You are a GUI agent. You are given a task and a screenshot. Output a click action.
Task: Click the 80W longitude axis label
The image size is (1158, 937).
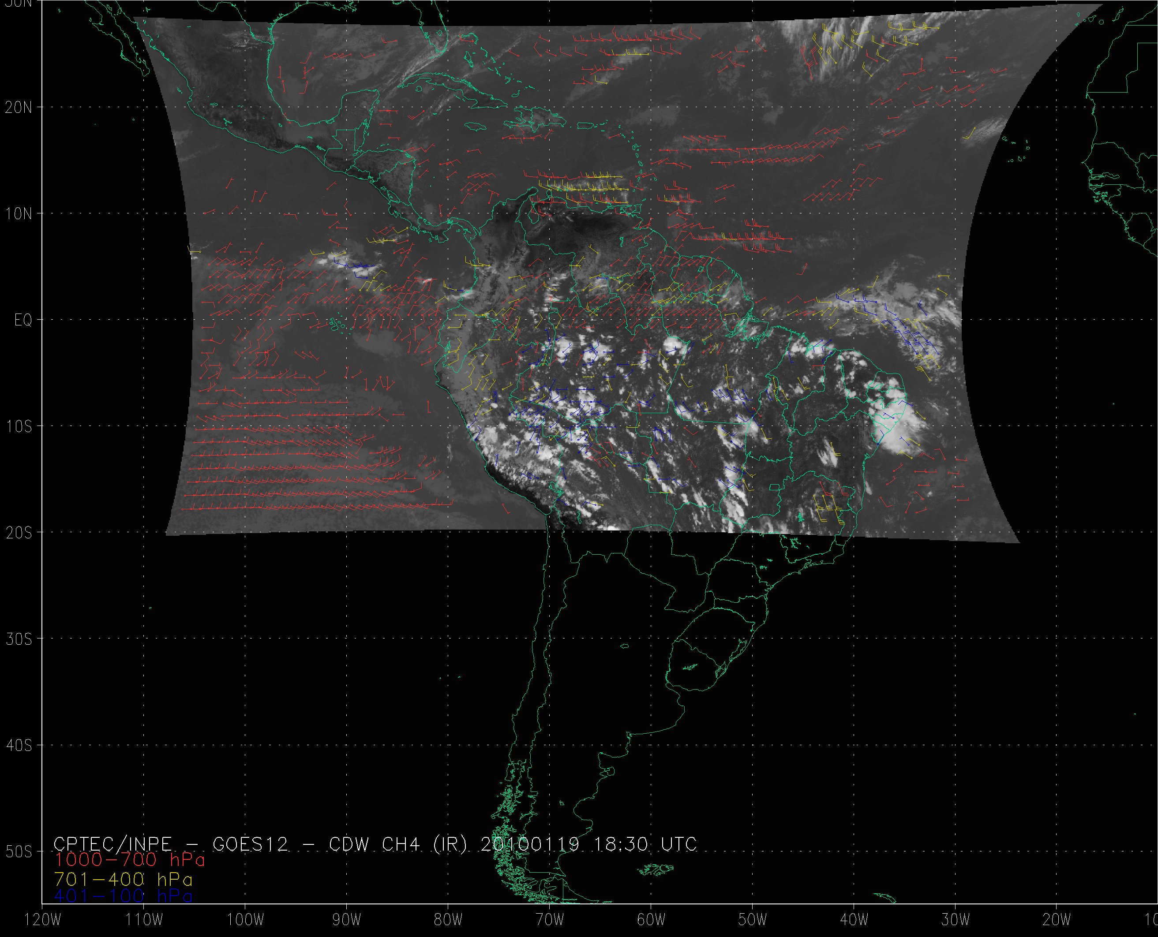coord(448,920)
